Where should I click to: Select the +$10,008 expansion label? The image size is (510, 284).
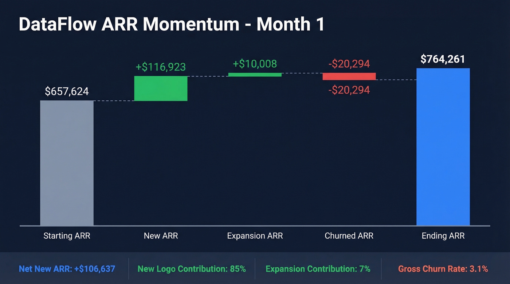pyautogui.click(x=255, y=64)
